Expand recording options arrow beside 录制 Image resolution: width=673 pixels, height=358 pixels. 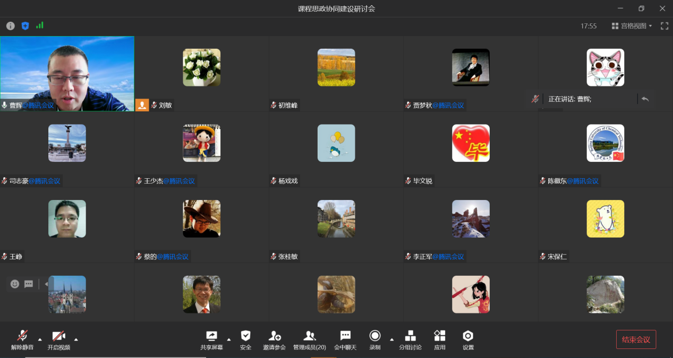coord(392,339)
